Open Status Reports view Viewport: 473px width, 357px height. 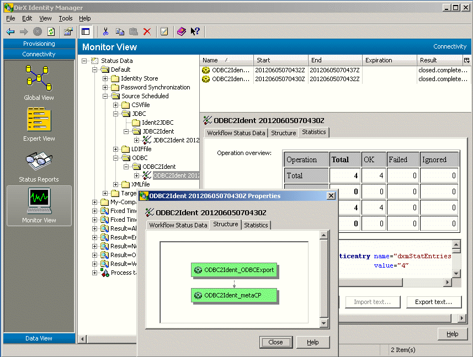coord(39,161)
